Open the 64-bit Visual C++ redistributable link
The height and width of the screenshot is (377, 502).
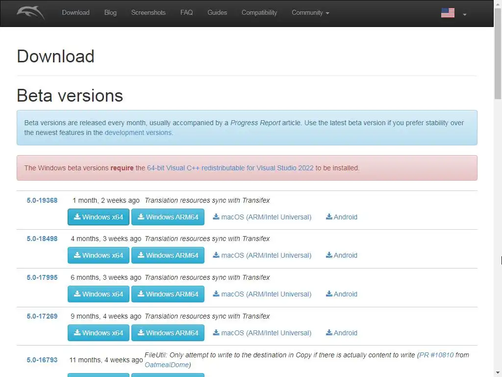230,168
